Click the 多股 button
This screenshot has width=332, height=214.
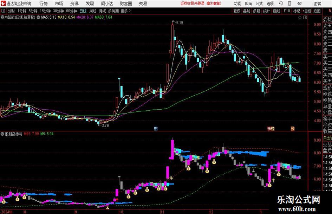256,11
